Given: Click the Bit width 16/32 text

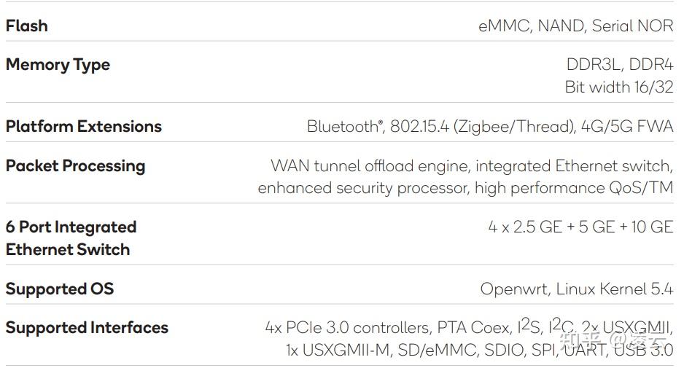Looking at the screenshot, I should (618, 87).
